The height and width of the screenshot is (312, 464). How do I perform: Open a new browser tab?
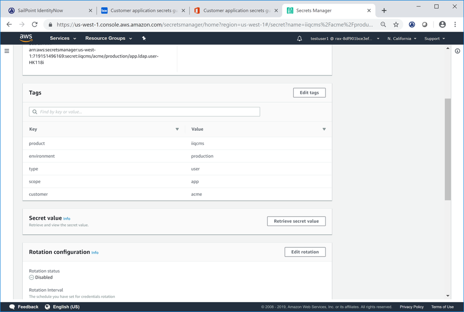click(x=384, y=10)
